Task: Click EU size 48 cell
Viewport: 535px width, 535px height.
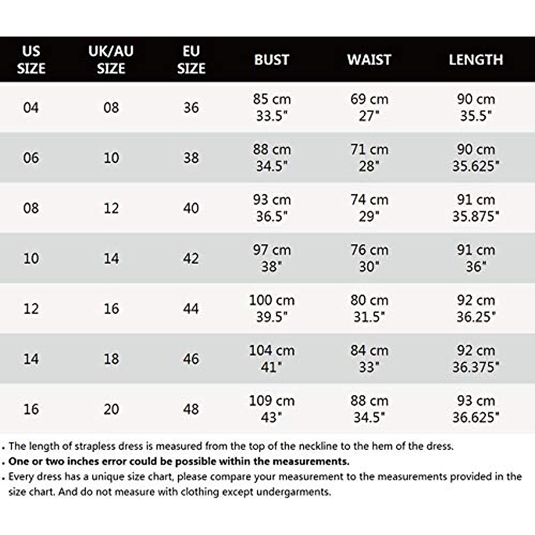Action: pos(191,409)
